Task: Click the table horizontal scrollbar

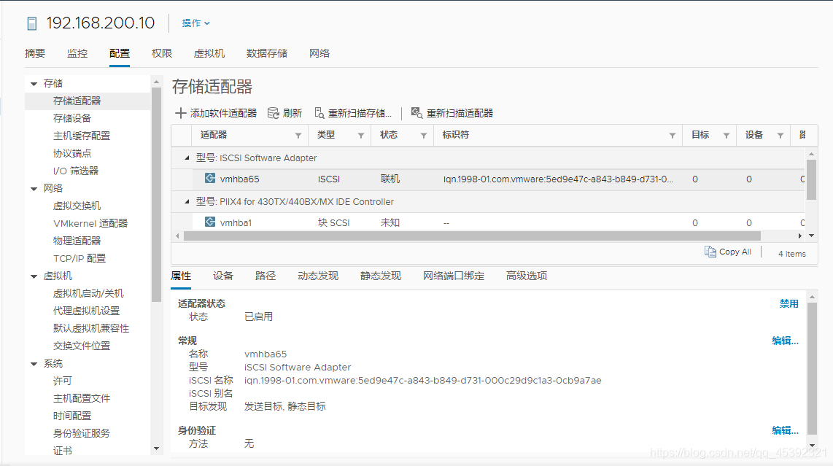Action: tap(472, 236)
